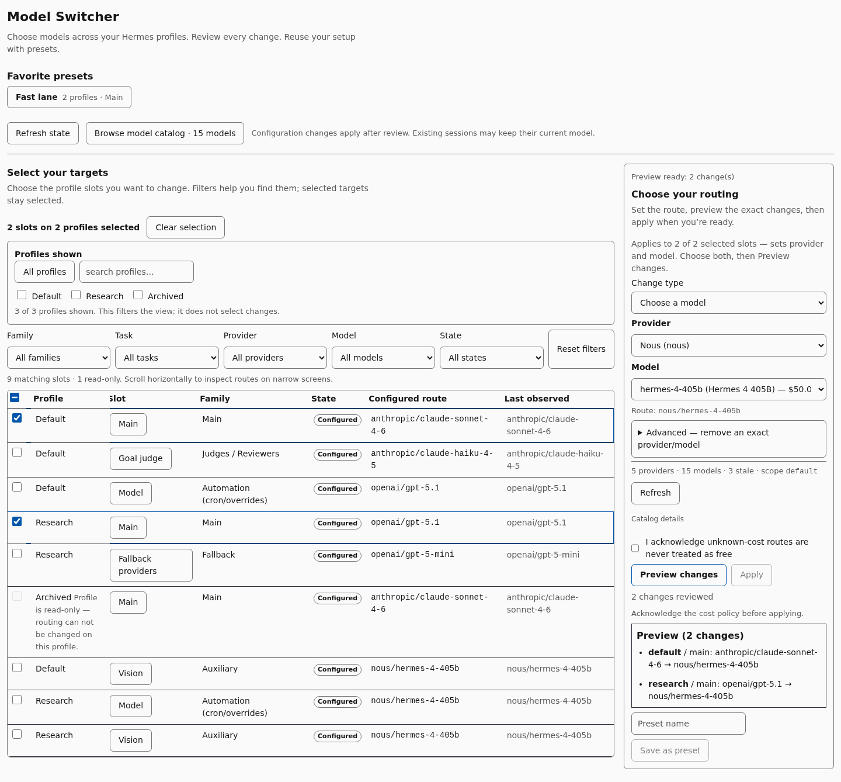This screenshot has height=782, width=841.
Task: Show All profiles in the filter
Action: (44, 272)
